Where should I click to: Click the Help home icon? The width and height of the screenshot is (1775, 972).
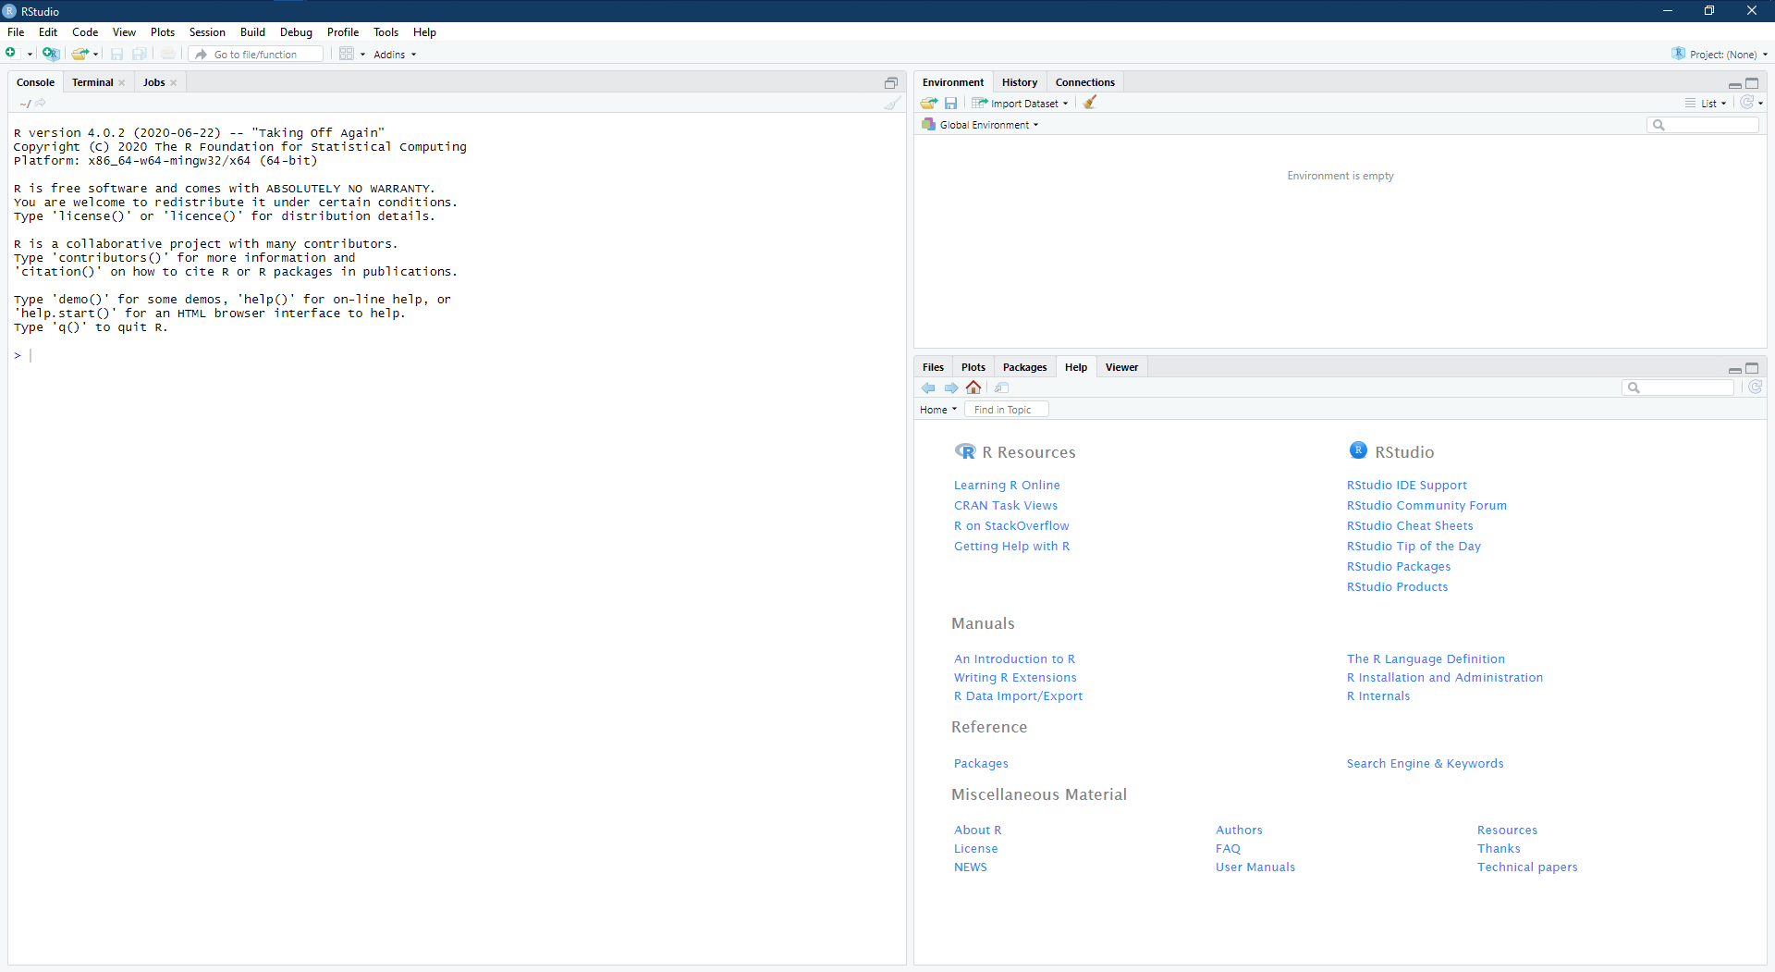(973, 388)
